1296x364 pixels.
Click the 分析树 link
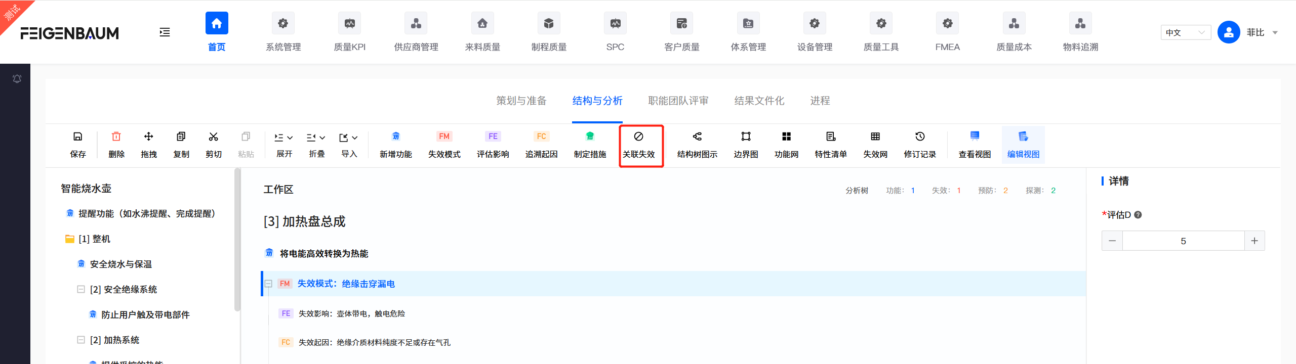point(857,190)
